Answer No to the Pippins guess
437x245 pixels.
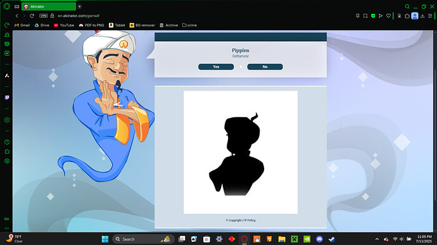coord(265,66)
